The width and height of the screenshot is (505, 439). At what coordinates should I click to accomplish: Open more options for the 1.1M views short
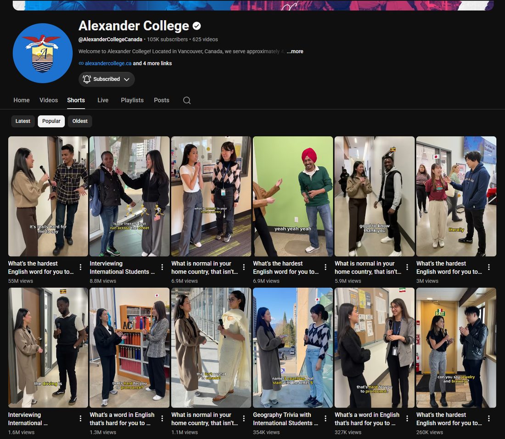click(244, 418)
